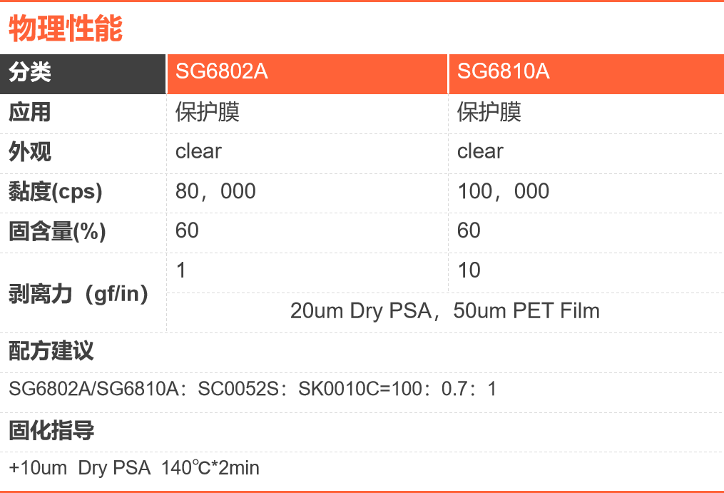Click the SG6810A column header
Viewport: 724px width, 493px height.
[x=503, y=72]
